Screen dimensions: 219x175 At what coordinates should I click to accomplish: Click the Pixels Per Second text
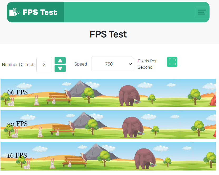coord(147,64)
